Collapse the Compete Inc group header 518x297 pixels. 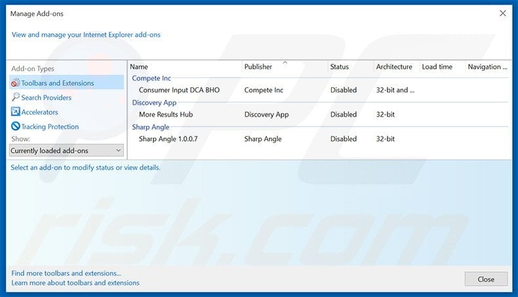tap(151, 78)
